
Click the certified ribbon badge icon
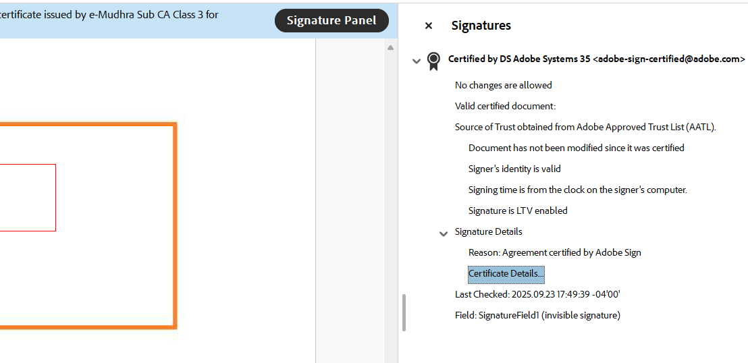click(x=433, y=61)
